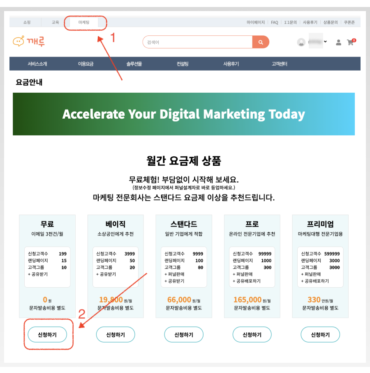Click the round profile avatar image
The width and height of the screenshot is (370, 373).
[301, 42]
